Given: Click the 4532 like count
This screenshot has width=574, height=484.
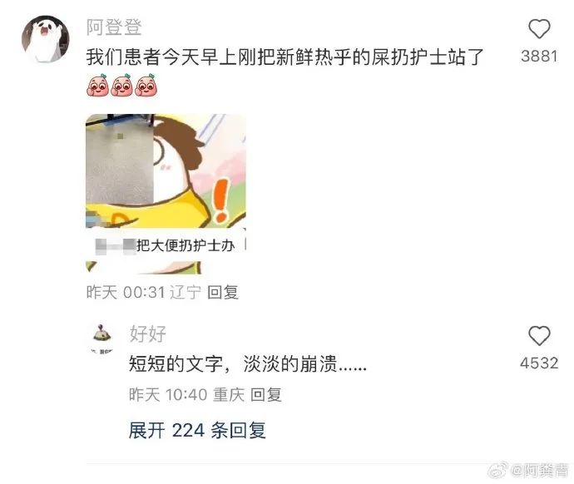Looking at the screenshot, I should pyautogui.click(x=539, y=363).
